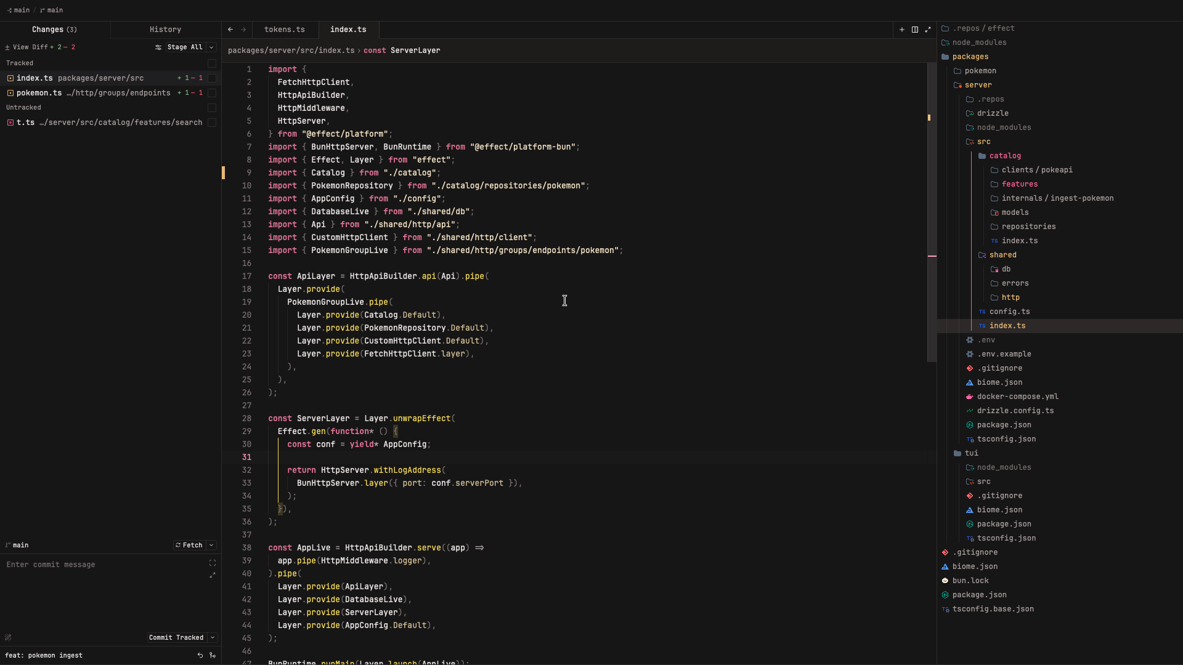Stage t.ts with its checkbox
Image resolution: width=1183 pixels, height=665 pixels.
212,123
